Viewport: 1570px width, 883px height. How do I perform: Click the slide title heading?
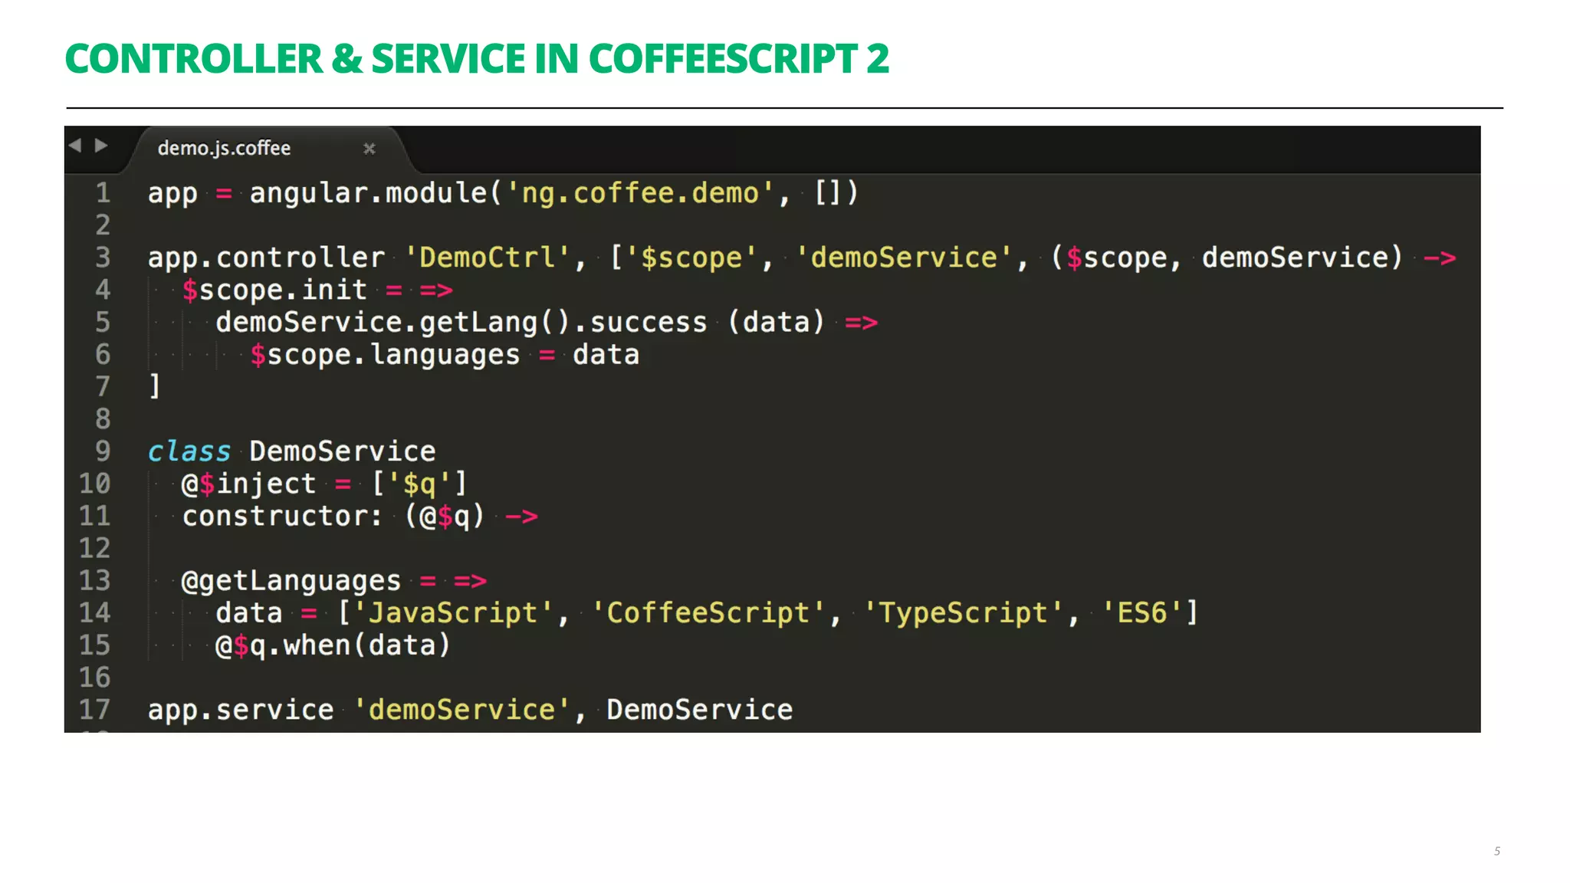click(x=477, y=59)
